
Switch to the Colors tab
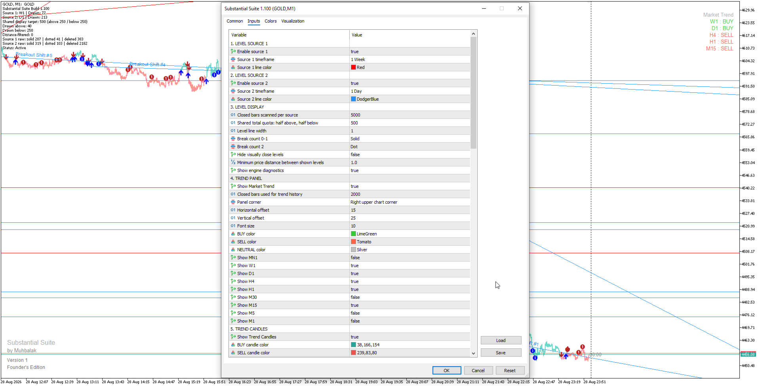[270, 21]
